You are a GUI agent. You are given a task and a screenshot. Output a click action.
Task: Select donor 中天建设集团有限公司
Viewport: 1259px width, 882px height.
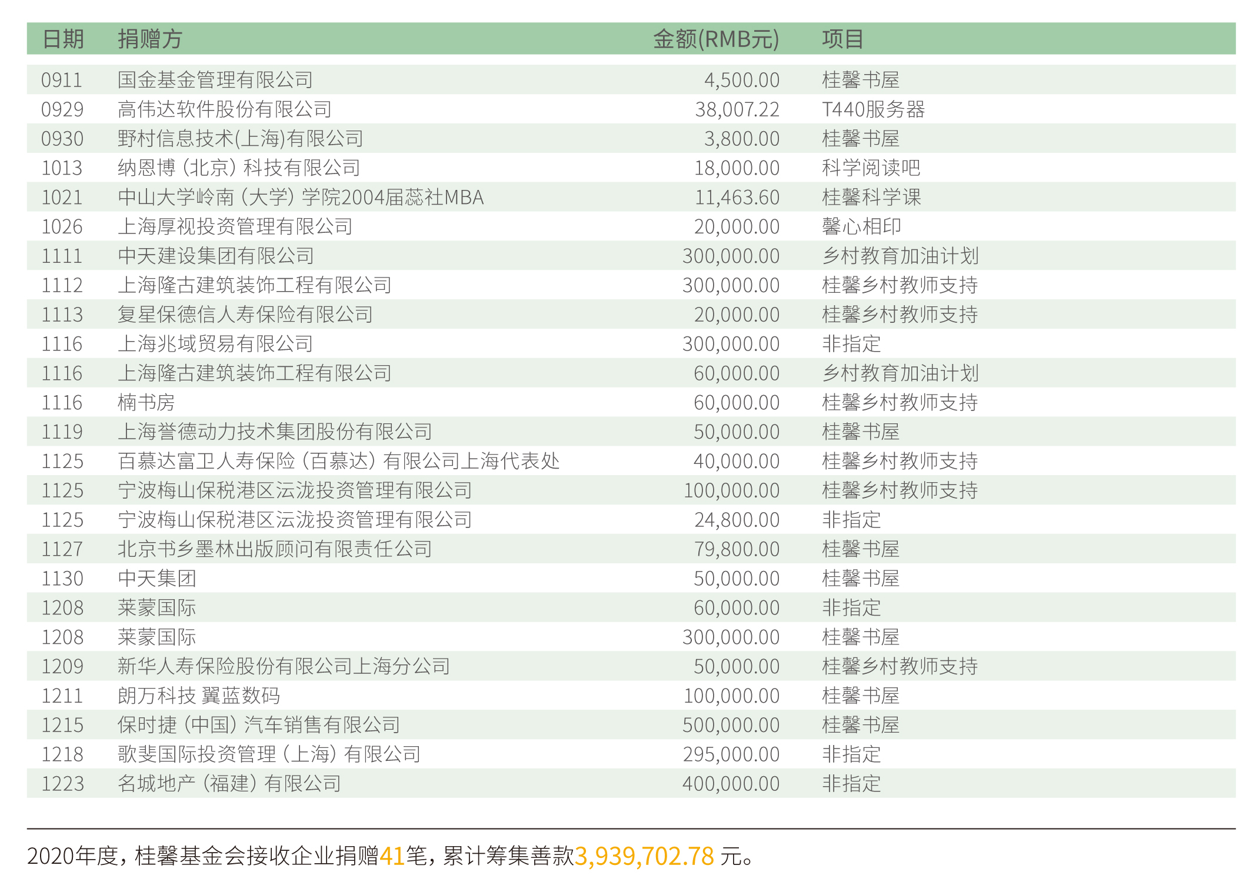pyautogui.click(x=215, y=256)
